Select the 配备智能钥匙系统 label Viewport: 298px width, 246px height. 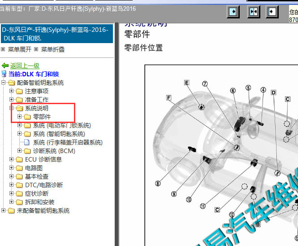40,83
